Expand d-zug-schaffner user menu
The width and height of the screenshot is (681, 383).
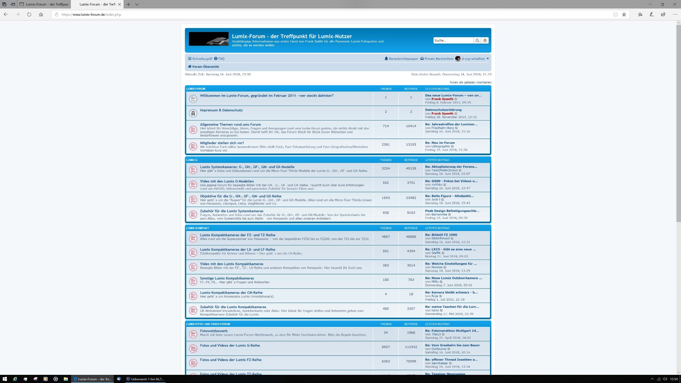click(x=475, y=59)
